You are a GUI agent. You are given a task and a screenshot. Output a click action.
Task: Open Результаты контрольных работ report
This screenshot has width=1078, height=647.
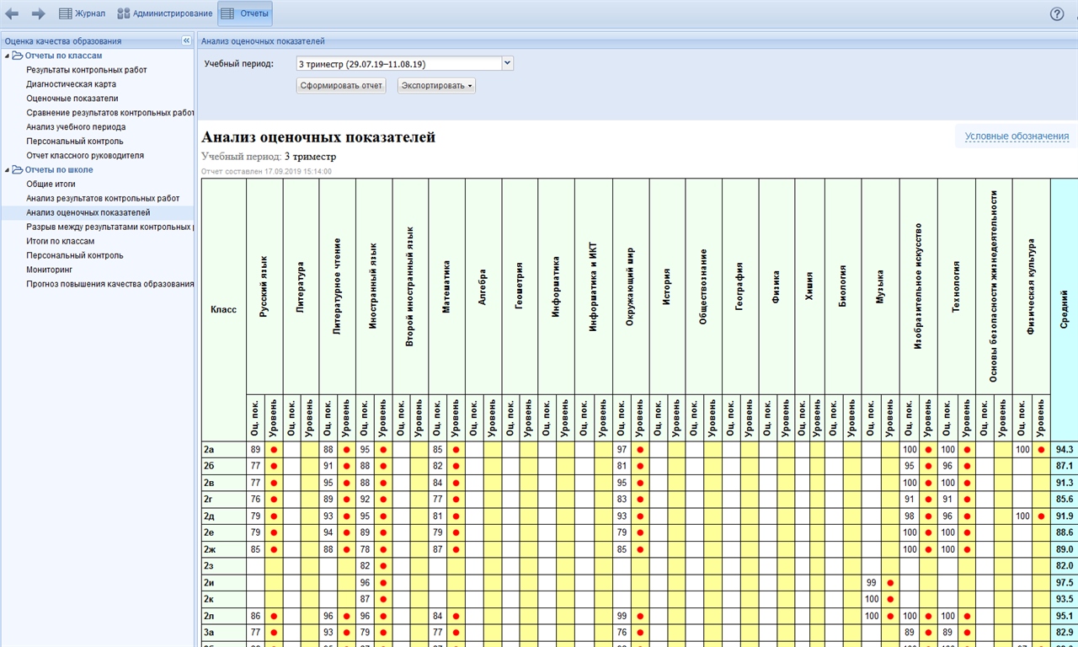tap(87, 70)
